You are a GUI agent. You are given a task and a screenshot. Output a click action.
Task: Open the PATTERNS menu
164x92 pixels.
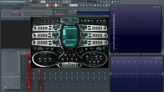(10, 2)
